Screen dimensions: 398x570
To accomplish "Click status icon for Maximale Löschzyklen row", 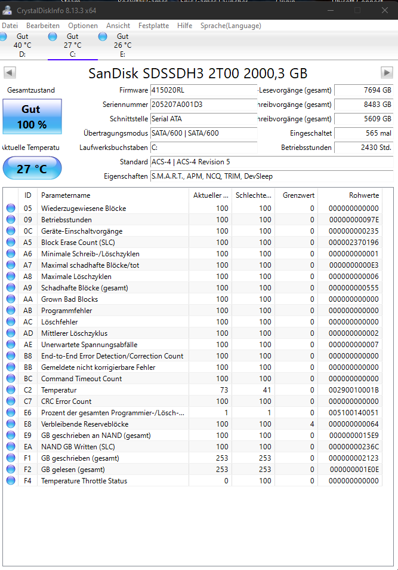I will 11,276.
